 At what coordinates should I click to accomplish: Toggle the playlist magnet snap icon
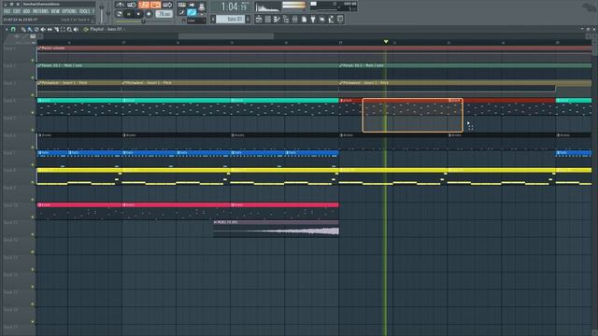pos(13,29)
